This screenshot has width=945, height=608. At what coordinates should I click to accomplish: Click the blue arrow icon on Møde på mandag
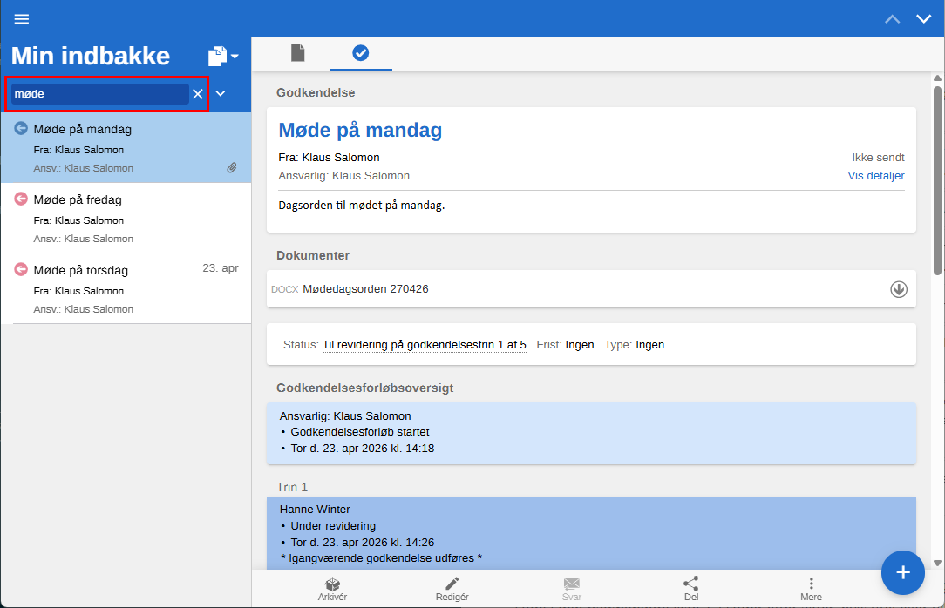pyautogui.click(x=21, y=128)
